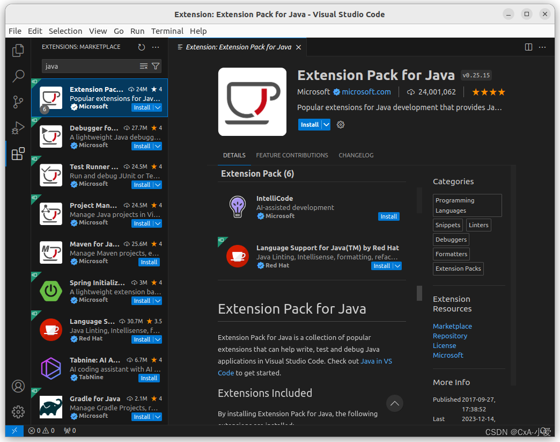560x442 pixels.
Task: Click the Extension Pack for Java large logo
Action: tap(252, 102)
